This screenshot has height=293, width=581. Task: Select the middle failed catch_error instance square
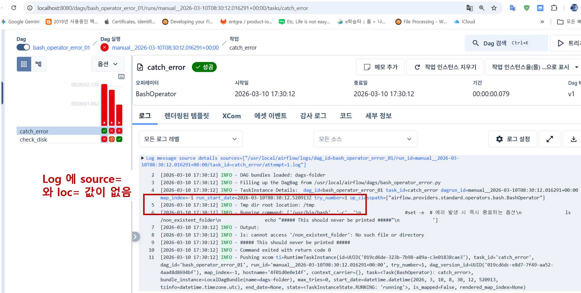point(112,131)
